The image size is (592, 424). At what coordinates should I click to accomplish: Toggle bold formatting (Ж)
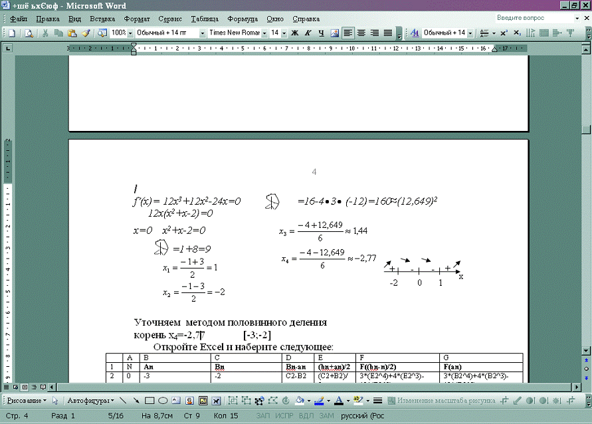[x=295, y=33]
